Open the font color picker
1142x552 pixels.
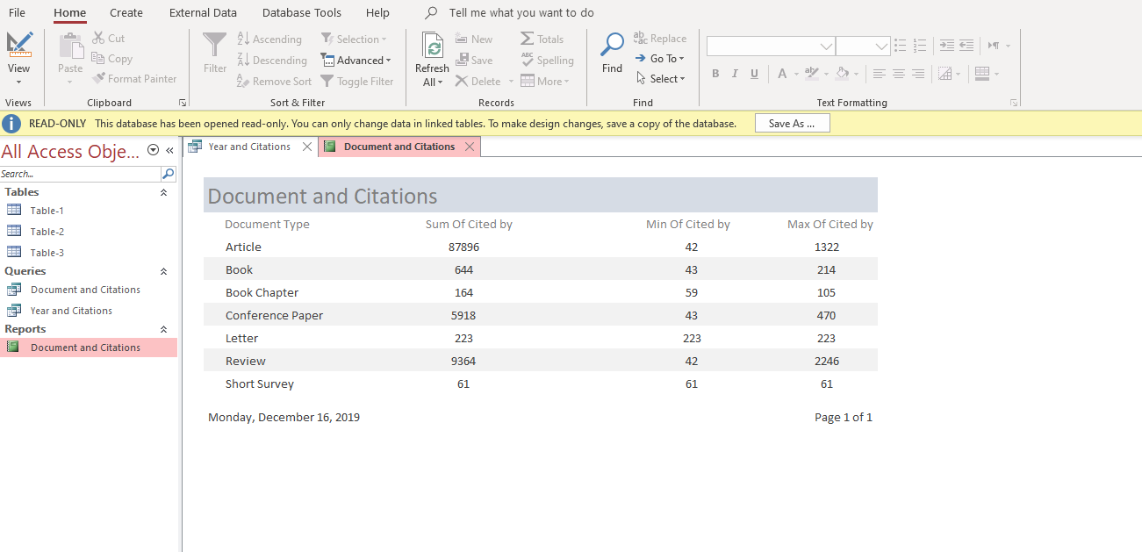coord(782,74)
